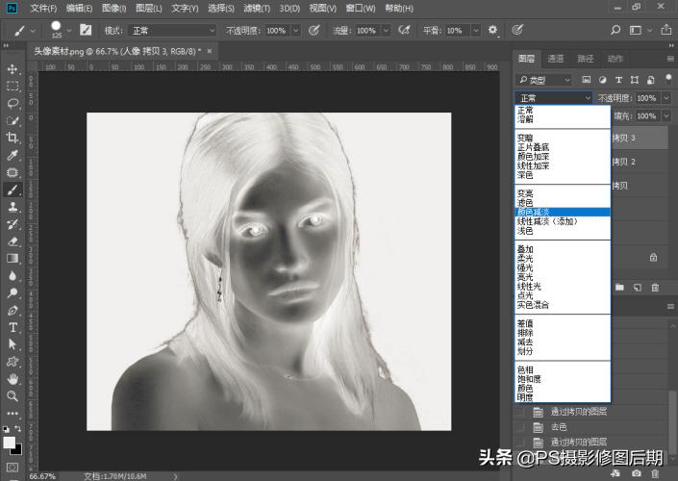678x481 pixels.
Task: Click the search magnifier in options bar
Action: [615, 30]
